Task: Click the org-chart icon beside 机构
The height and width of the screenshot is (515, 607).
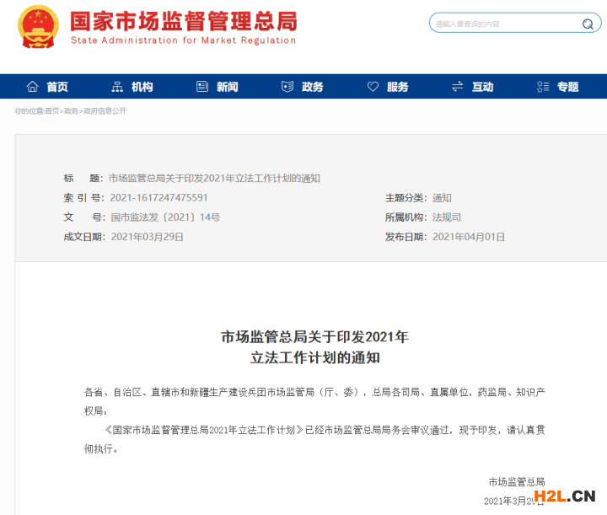Action: click(117, 87)
